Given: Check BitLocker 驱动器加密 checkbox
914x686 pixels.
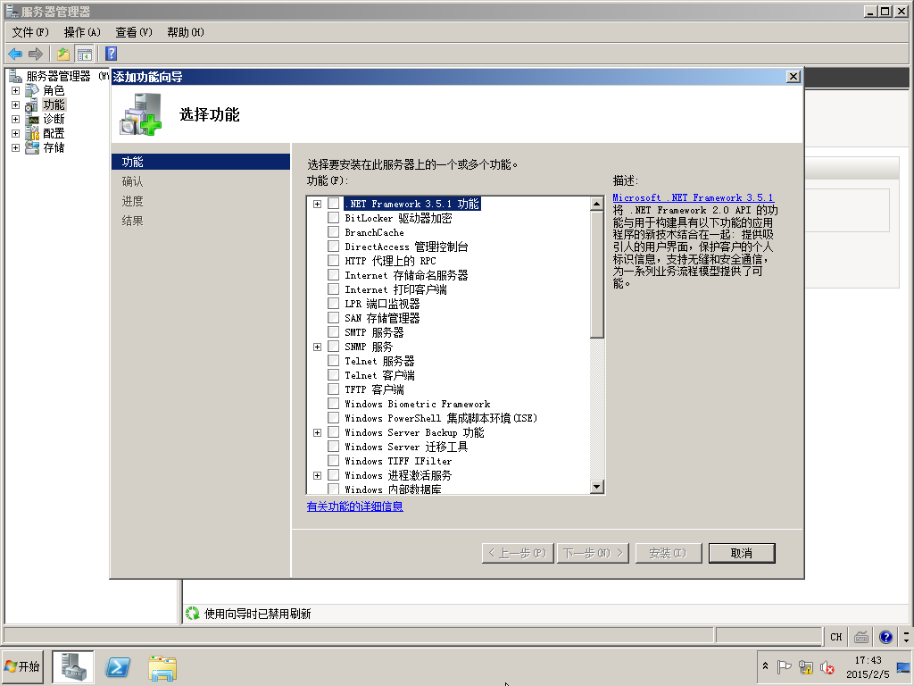Looking at the screenshot, I should (x=334, y=218).
